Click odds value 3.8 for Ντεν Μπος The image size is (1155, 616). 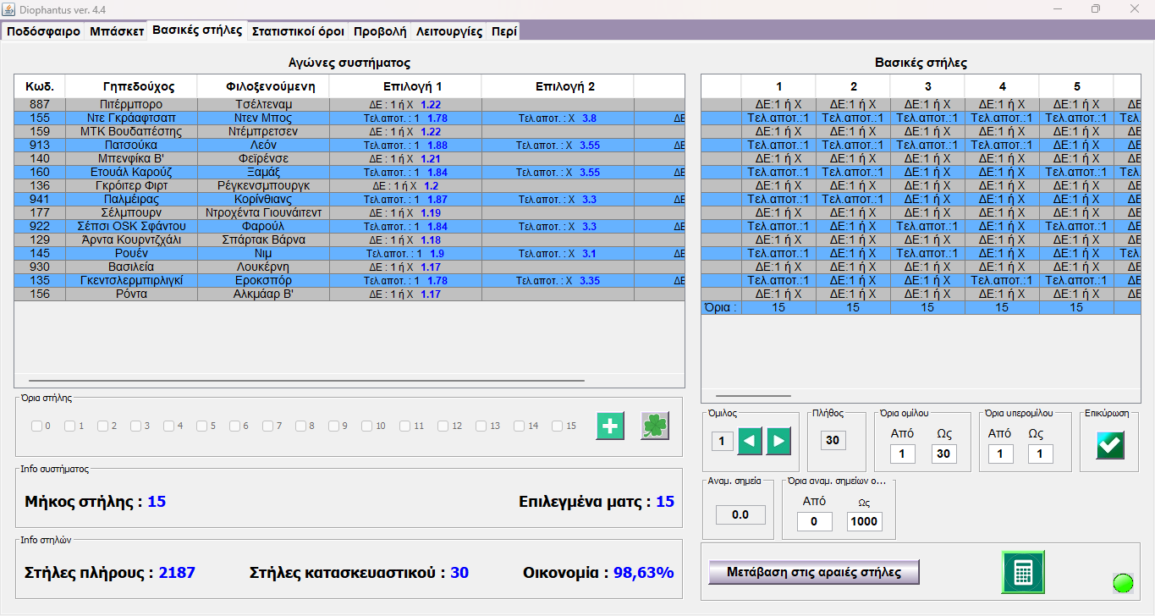click(589, 118)
